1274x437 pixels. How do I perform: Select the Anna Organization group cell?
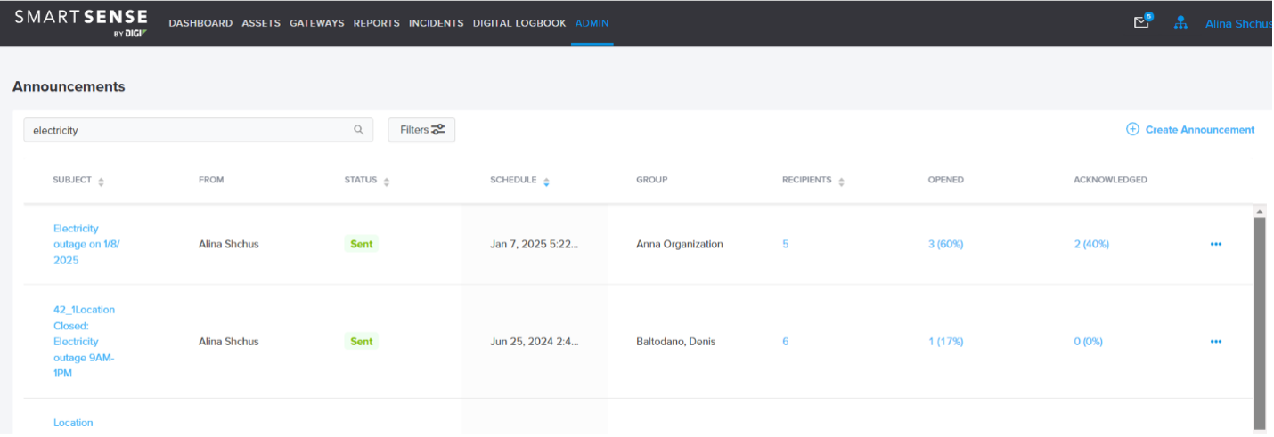[679, 244]
